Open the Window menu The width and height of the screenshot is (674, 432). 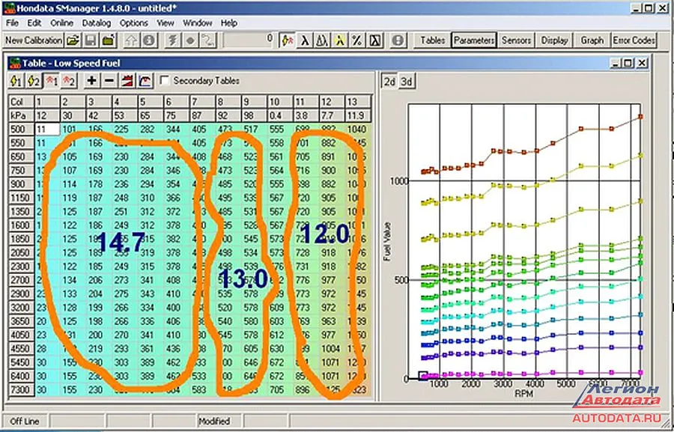[197, 23]
